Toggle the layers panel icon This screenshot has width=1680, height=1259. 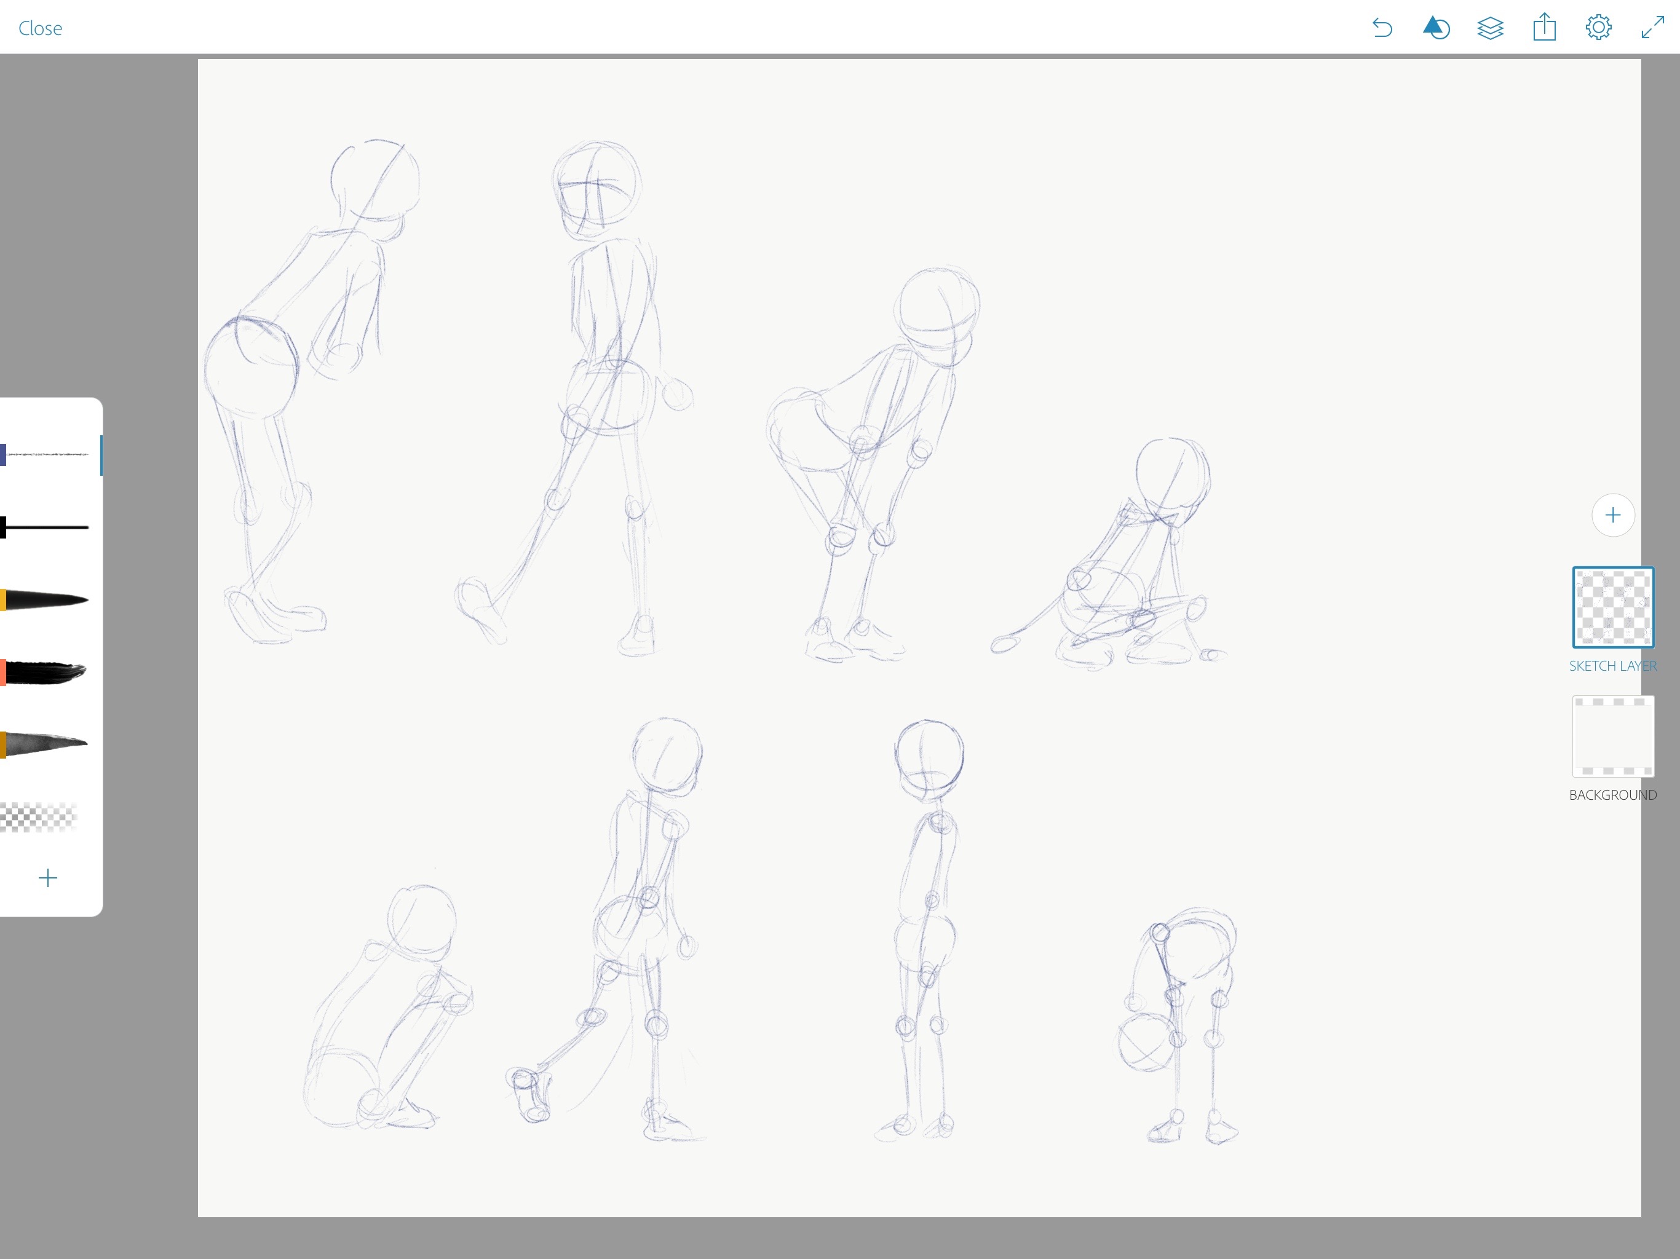click(x=1490, y=28)
